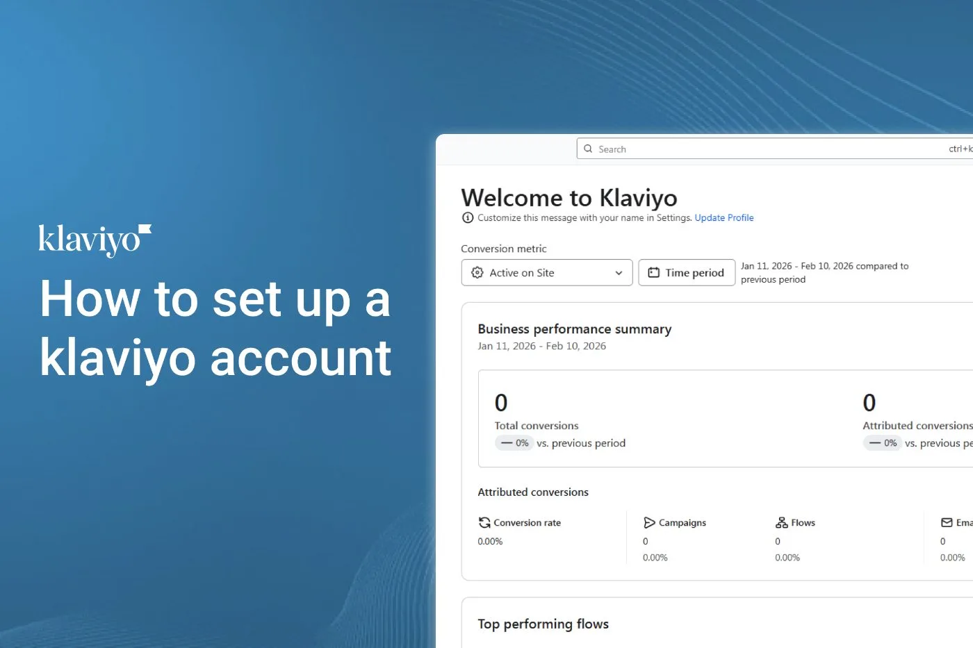Click the Conversion metric label
Screen dimensions: 973x648
coord(504,249)
